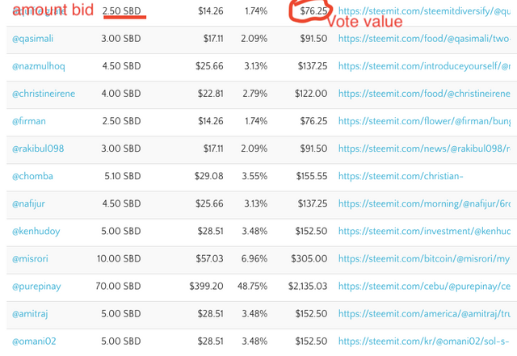This screenshot has width=517, height=356.
Task: Open @christineirene's profile link
Action: tap(44, 94)
